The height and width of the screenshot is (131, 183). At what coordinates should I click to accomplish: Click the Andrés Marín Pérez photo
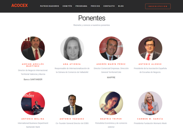111,48
